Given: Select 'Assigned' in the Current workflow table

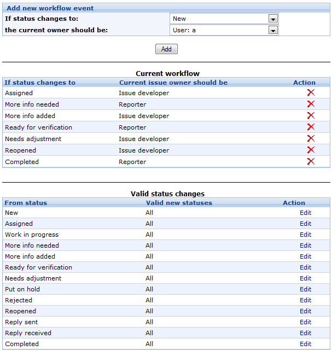Looking at the screenshot, I should [x=19, y=93].
